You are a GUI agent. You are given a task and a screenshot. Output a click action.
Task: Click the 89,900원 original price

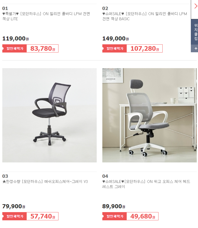[114, 206]
